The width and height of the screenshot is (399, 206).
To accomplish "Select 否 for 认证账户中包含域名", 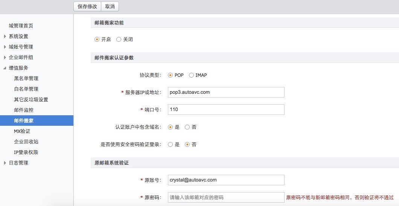I will (187, 127).
